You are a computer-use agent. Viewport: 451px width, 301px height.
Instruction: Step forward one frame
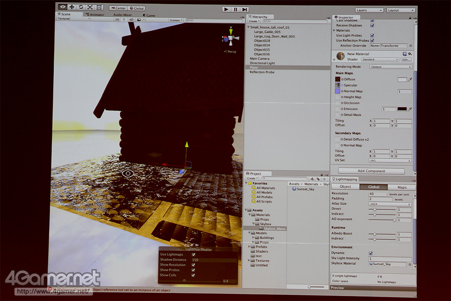coord(244,10)
